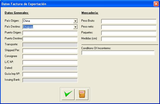Click the disabled Transporte field
Viewport: 160px width, 104px height.
50,45
